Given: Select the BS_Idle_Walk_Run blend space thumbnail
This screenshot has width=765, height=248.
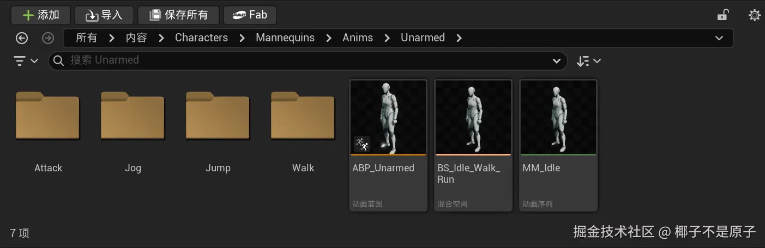Looking at the screenshot, I should (473, 117).
